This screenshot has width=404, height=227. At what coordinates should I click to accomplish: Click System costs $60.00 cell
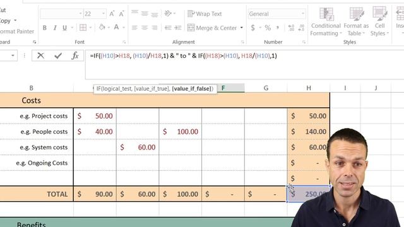[138, 148]
